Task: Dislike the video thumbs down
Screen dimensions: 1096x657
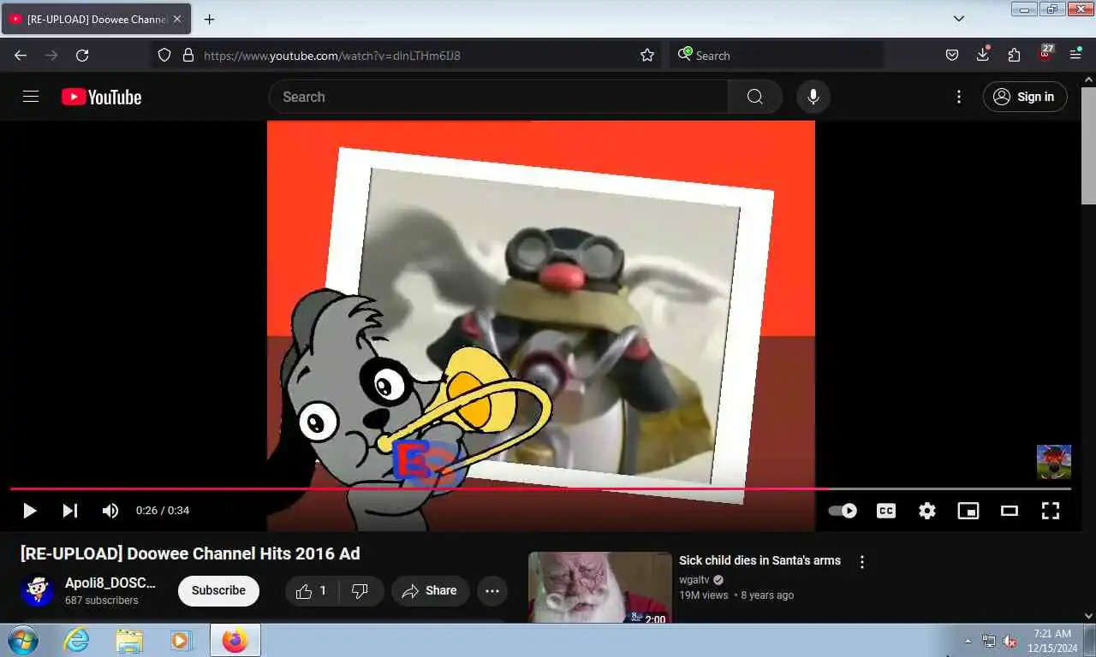Action: pos(360,590)
